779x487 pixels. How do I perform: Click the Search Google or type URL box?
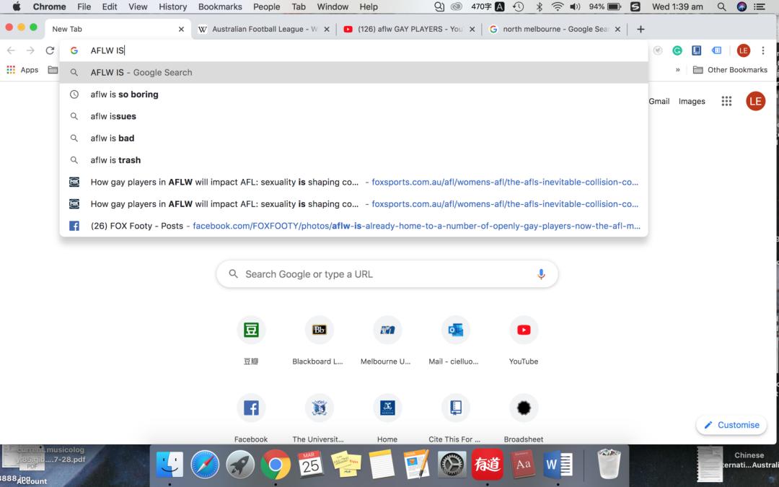tap(387, 274)
